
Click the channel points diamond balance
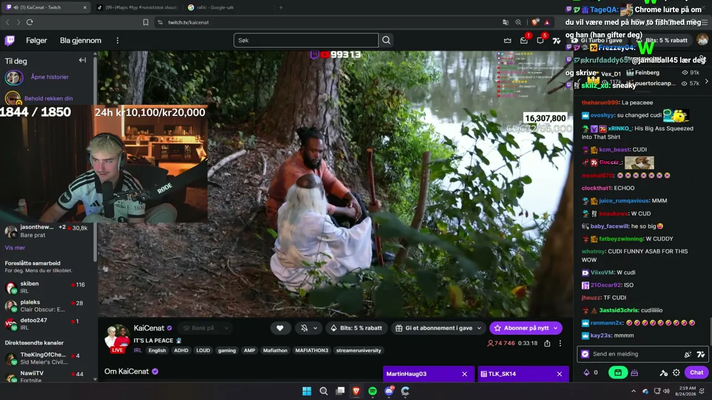pyautogui.click(x=590, y=373)
